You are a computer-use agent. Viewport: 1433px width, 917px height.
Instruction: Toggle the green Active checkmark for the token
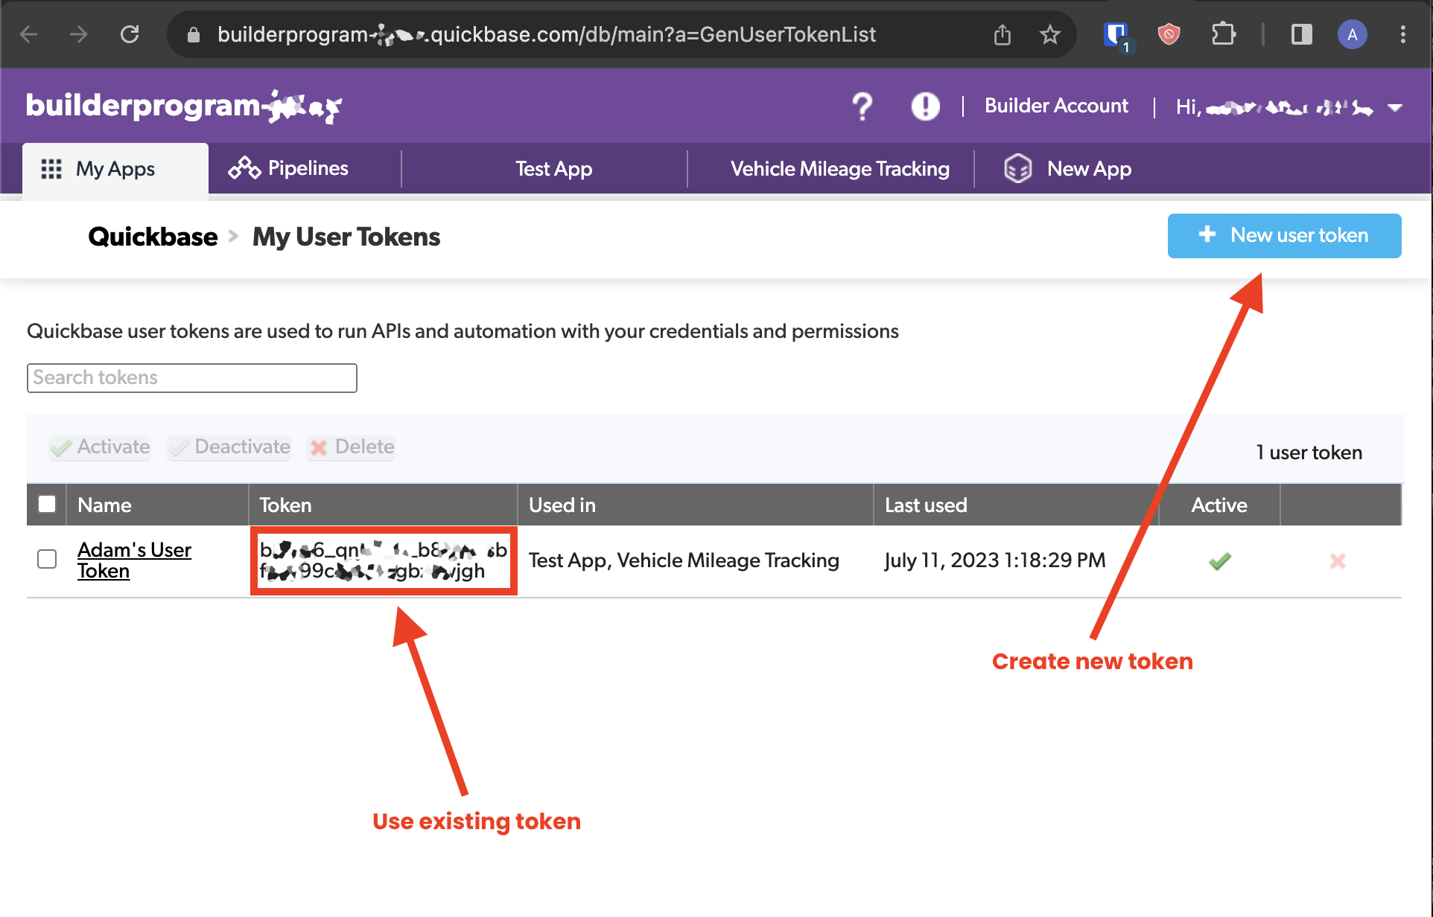1219,561
